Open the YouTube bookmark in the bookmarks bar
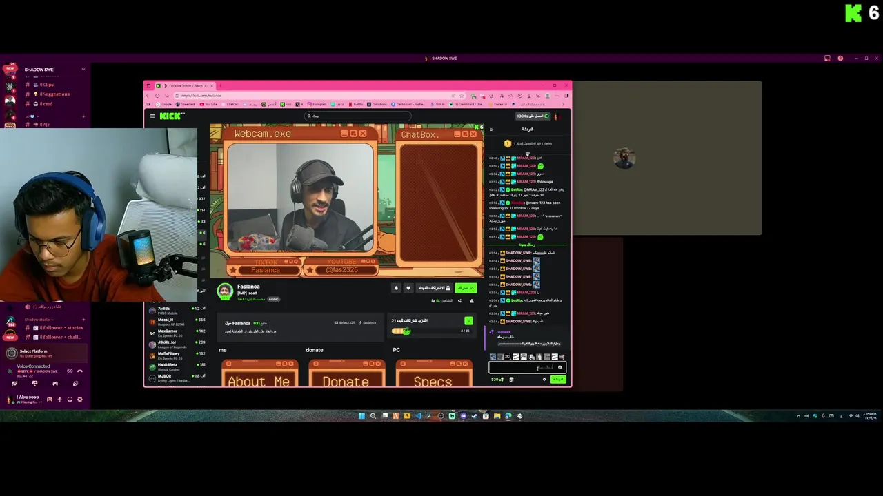Viewport: 883px width, 496px height. [208, 105]
